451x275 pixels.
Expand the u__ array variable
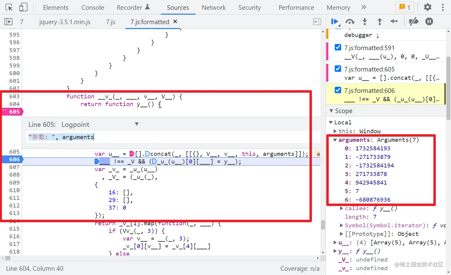335,242
